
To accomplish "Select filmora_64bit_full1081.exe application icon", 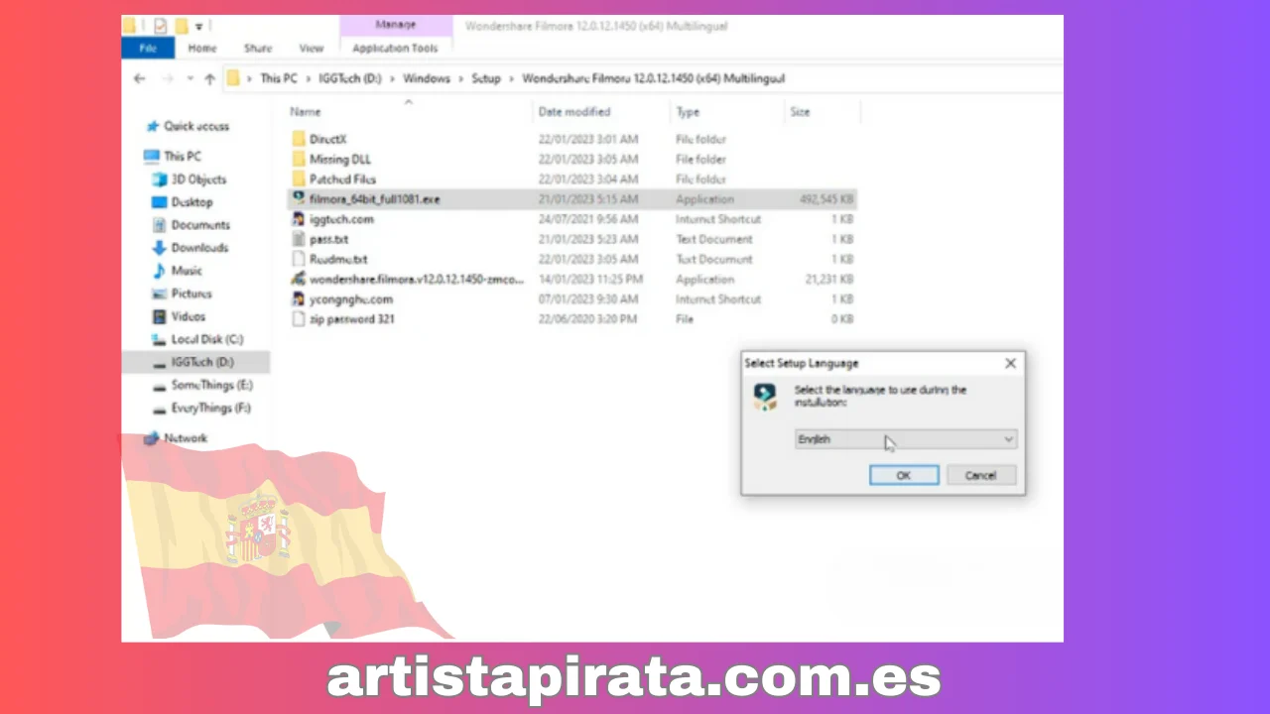I will click(x=299, y=199).
